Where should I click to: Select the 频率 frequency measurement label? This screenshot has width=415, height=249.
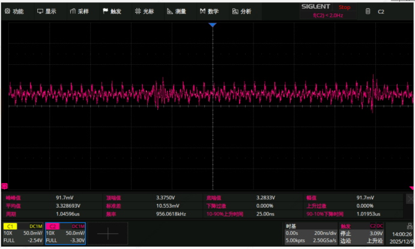point(111,214)
